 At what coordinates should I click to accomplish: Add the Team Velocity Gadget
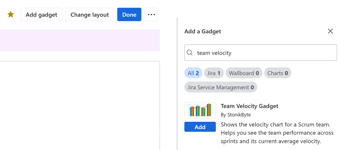[x=200, y=127]
